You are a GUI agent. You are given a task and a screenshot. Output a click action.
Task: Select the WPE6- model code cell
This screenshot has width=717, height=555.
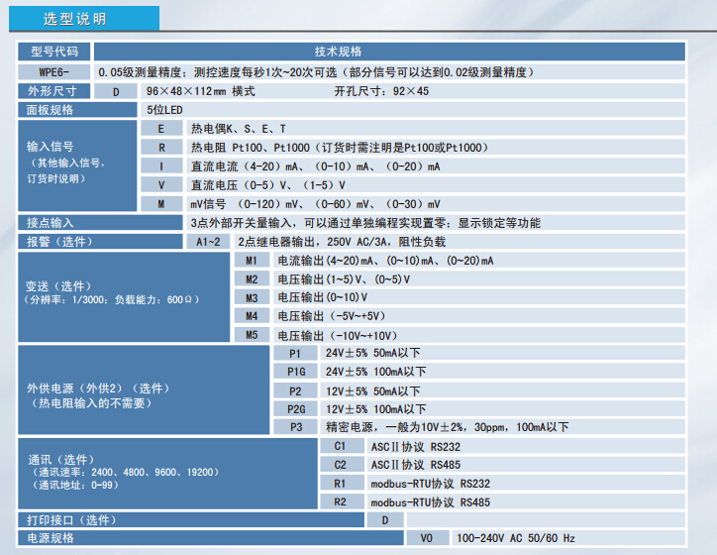click(x=54, y=72)
